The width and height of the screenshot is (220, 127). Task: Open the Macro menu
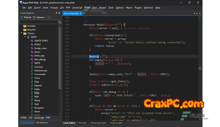[x=129, y=8]
